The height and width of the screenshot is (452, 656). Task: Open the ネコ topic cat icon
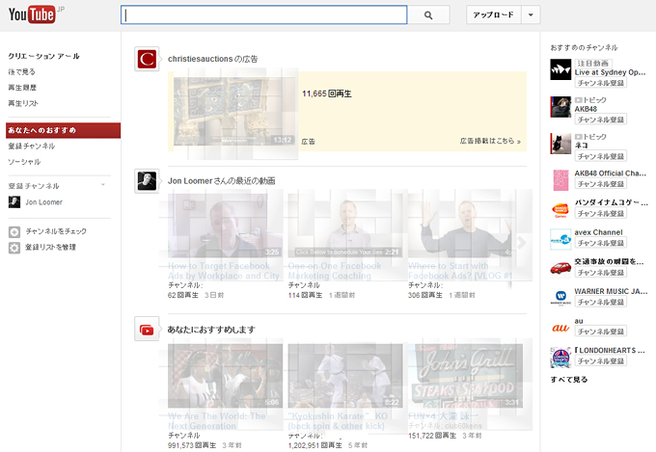click(x=560, y=144)
